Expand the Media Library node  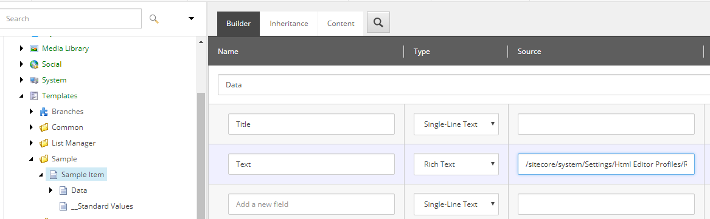click(21, 49)
